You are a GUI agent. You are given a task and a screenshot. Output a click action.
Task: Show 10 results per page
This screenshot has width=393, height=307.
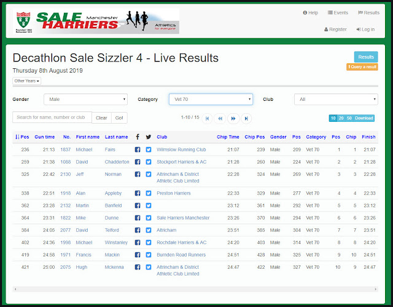(333, 118)
